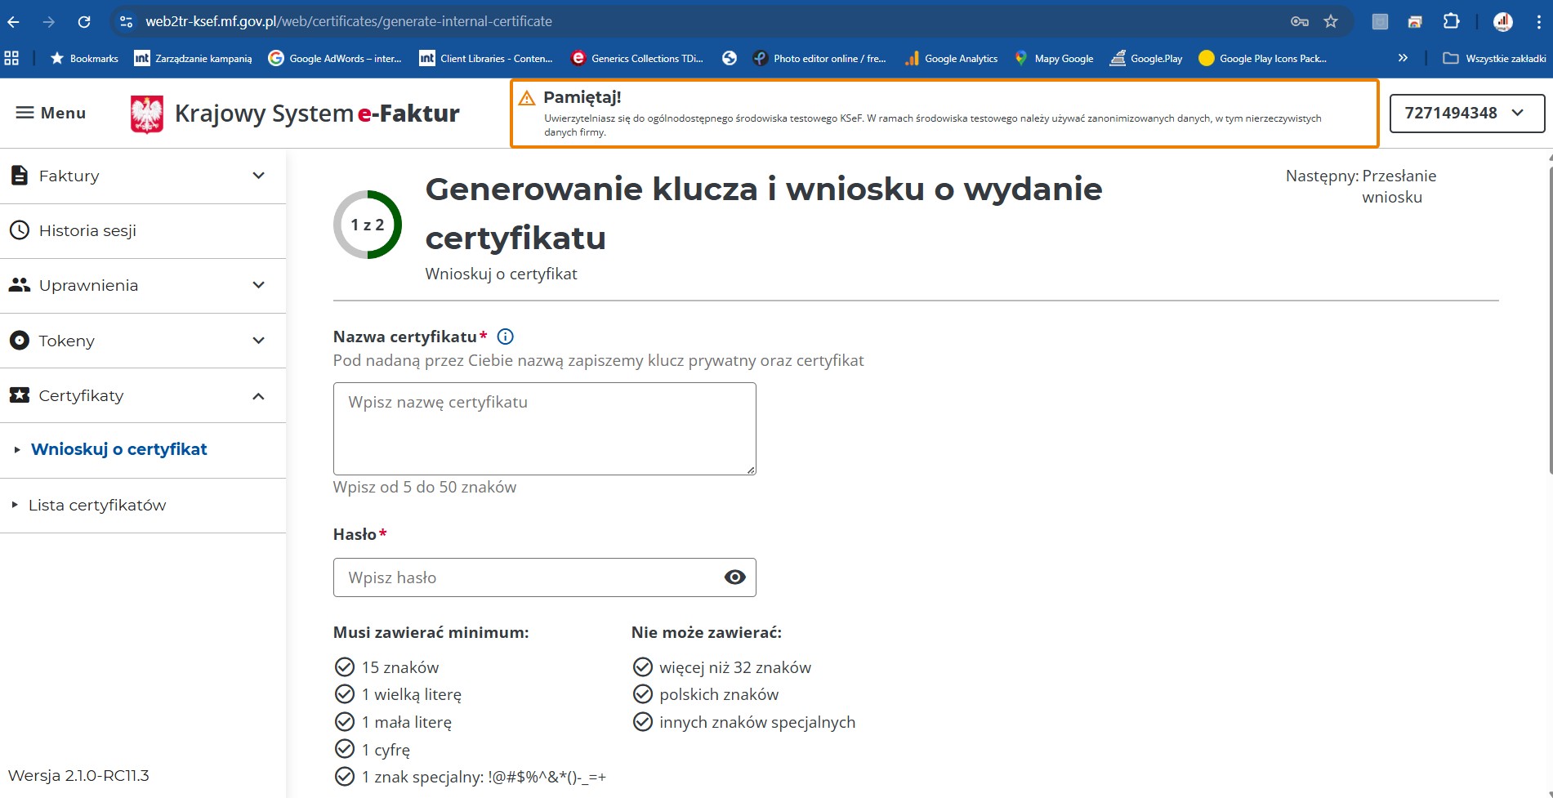Click the Polish eagle emblem logo

(x=147, y=114)
